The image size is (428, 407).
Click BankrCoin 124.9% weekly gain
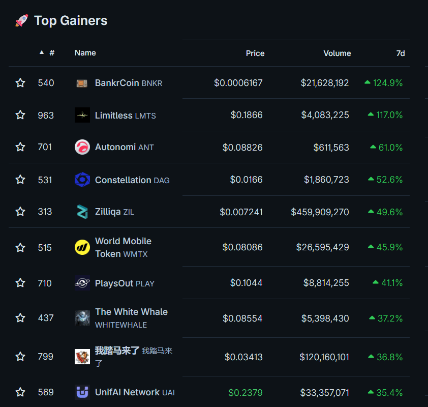pyautogui.click(x=383, y=83)
